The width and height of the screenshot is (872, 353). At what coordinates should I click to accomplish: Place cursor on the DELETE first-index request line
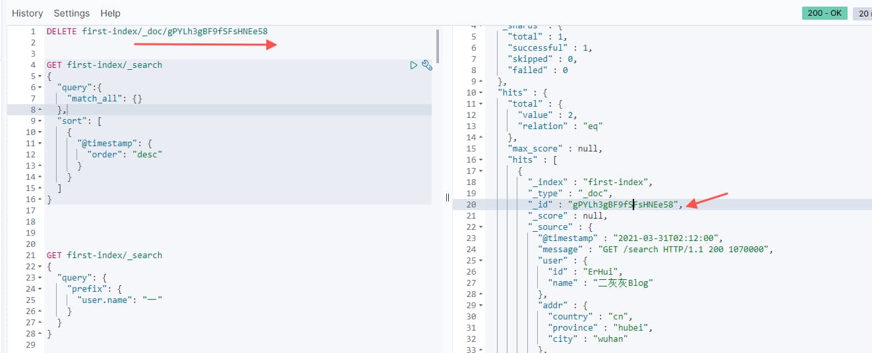157,32
